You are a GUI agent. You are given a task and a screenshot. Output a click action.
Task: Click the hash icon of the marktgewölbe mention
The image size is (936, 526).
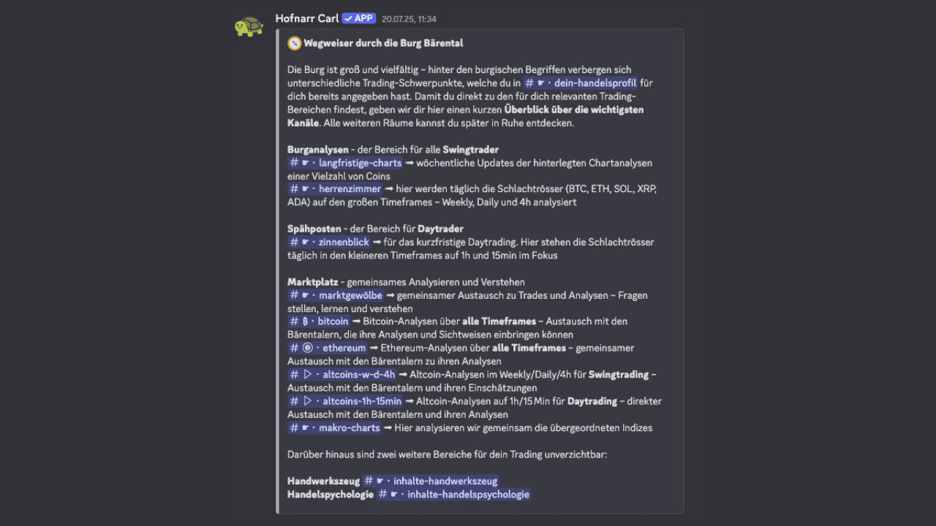[293, 295]
